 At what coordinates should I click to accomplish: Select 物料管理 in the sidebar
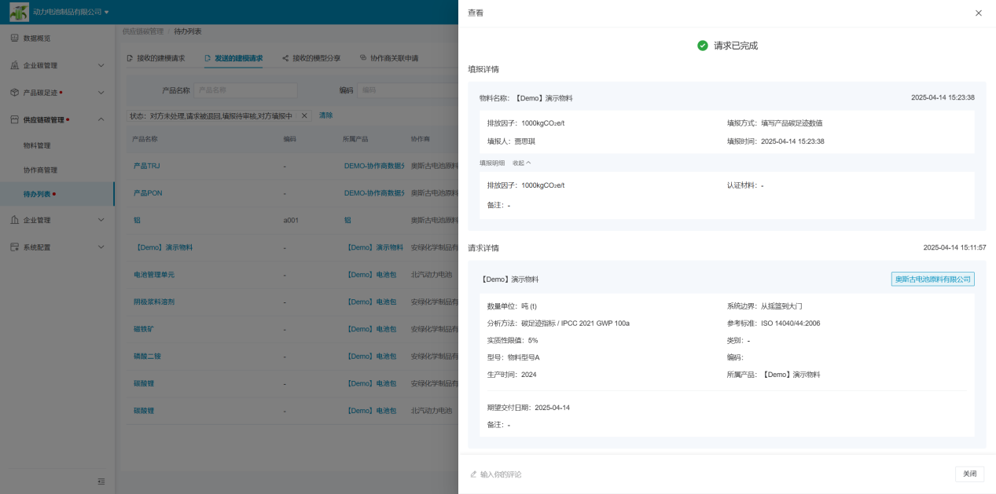click(37, 145)
